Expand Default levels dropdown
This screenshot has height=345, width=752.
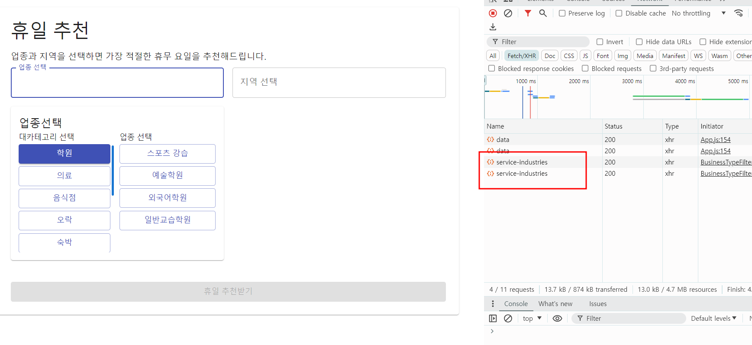pyautogui.click(x=713, y=319)
